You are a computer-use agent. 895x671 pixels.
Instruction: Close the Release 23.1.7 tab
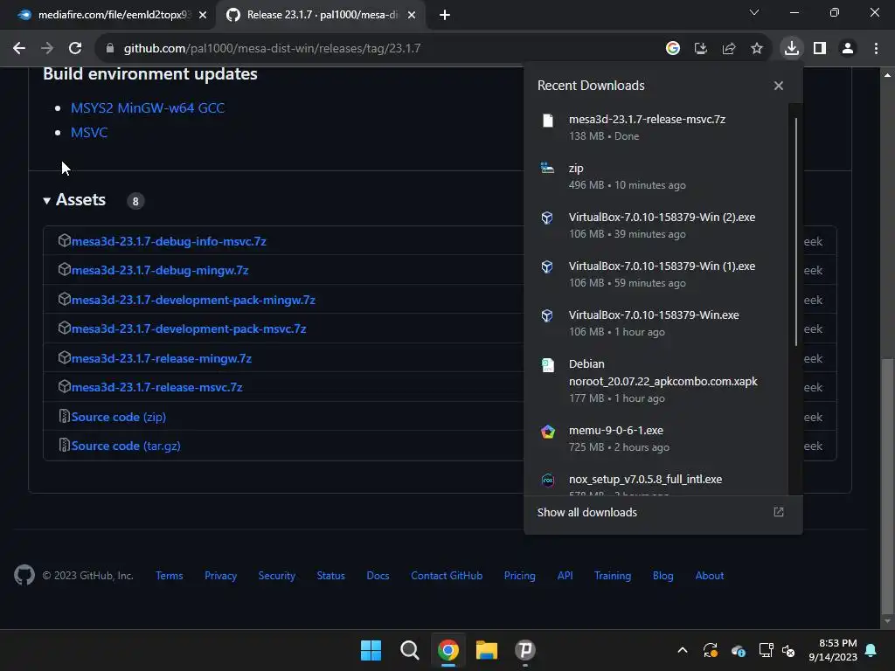[412, 15]
